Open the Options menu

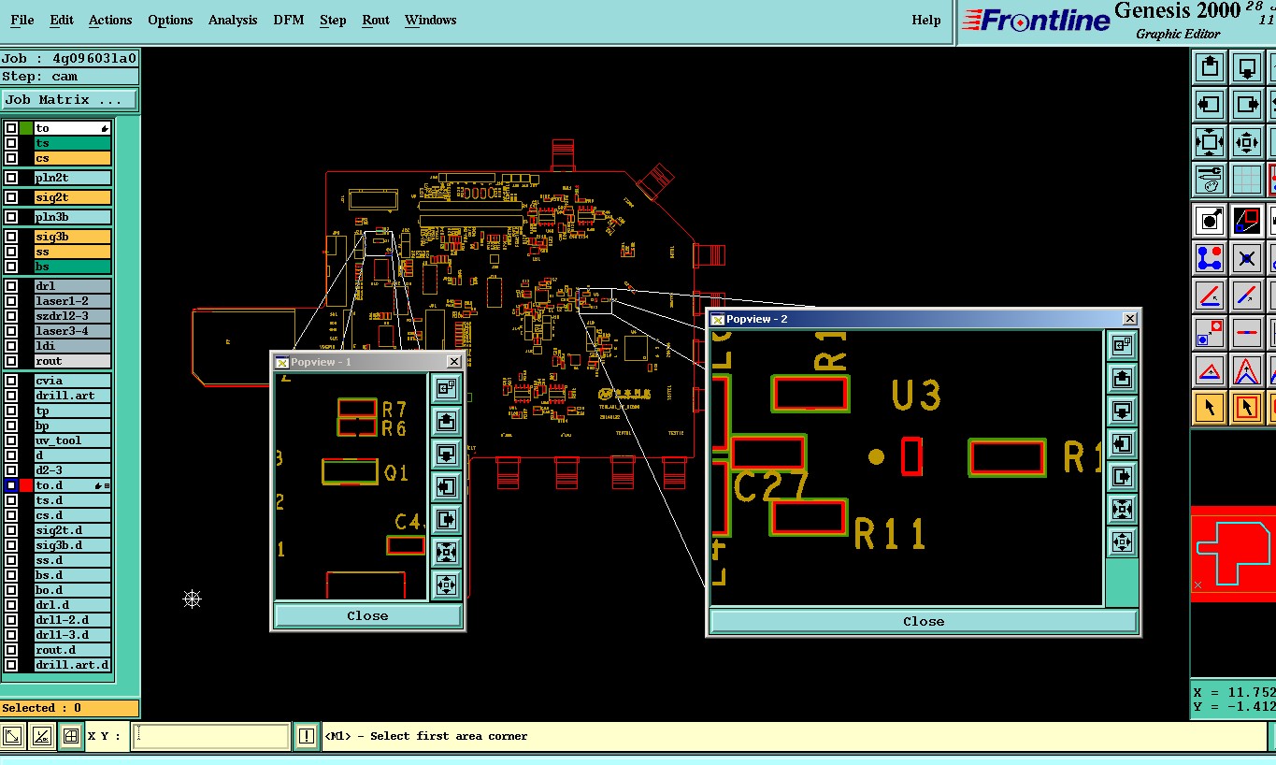click(170, 20)
